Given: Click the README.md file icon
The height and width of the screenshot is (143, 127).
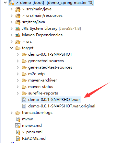Looking at the screenshot, I should (18, 139).
